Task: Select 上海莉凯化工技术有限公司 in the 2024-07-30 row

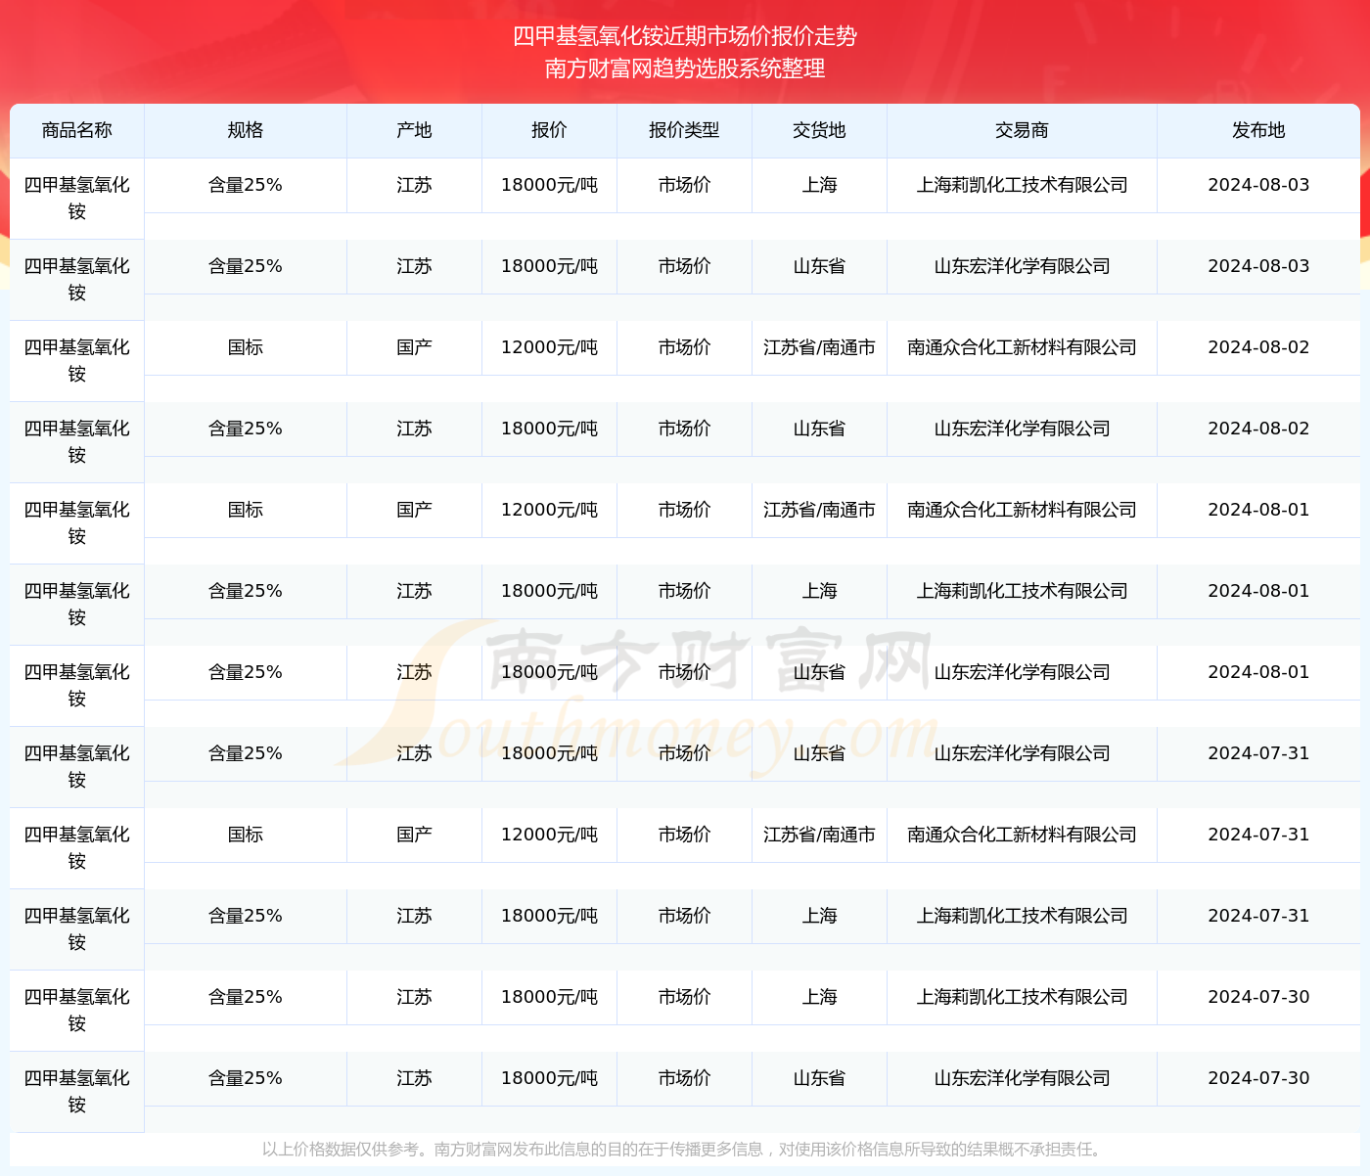Action: pyautogui.click(x=1022, y=997)
